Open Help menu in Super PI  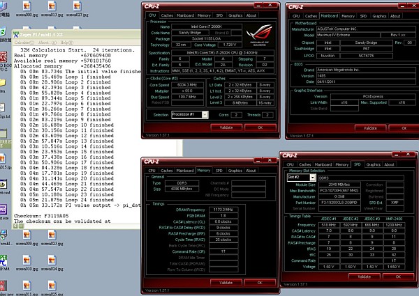66,42
